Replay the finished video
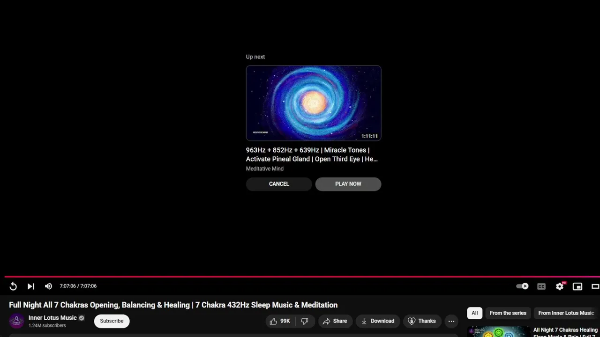The image size is (600, 337). click(13, 286)
